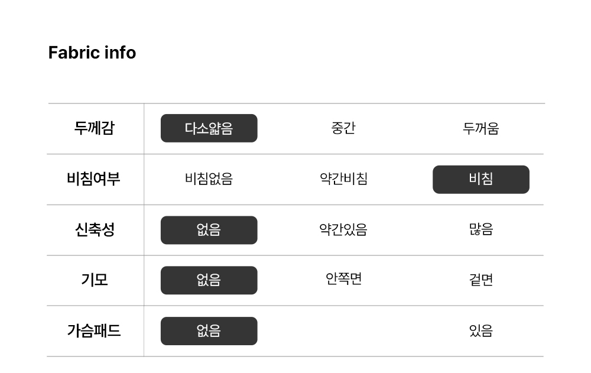
Task: Click the Fabric info heading
Action: click(x=92, y=53)
